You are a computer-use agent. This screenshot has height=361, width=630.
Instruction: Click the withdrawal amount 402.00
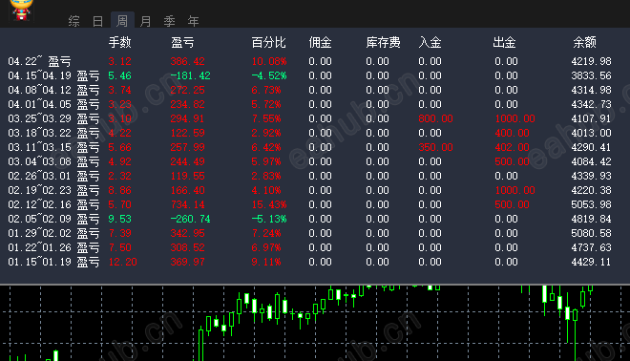point(512,147)
